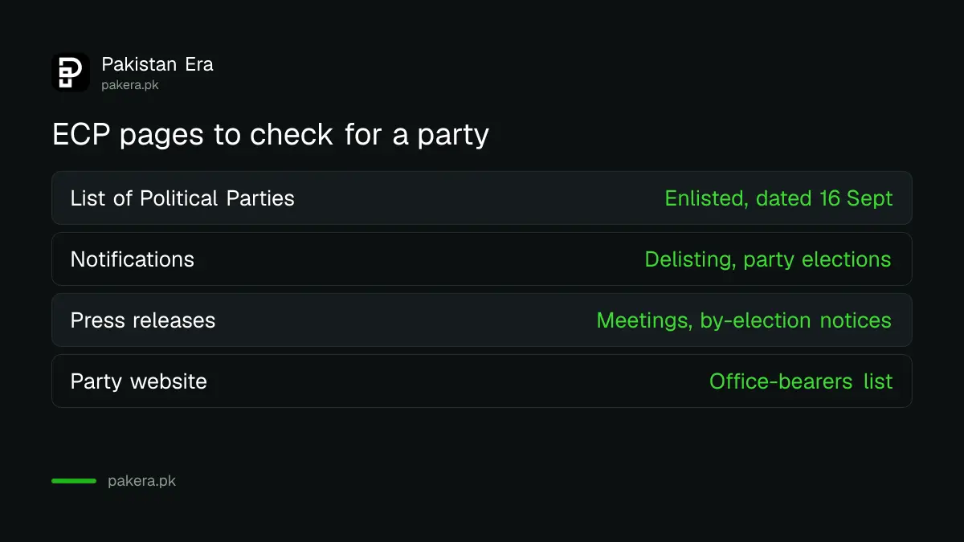This screenshot has height=542, width=964.
Task: Click the 'Delisting, party elections' green text
Action: pos(768,259)
